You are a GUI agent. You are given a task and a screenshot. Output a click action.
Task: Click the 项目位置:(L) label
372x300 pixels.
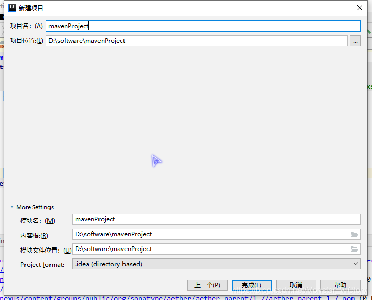27,41
